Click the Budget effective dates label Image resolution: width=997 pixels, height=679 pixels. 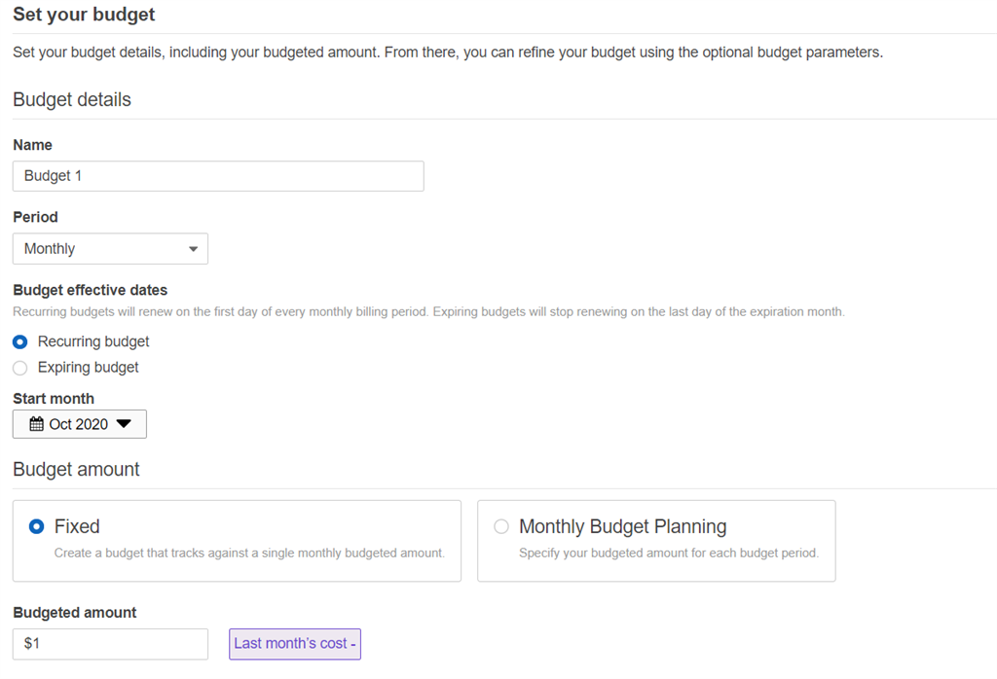[90, 290]
